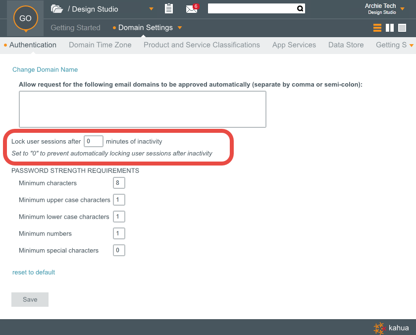This screenshot has width=416, height=335.
Task: Focus the email domains text area
Action: (x=142, y=109)
